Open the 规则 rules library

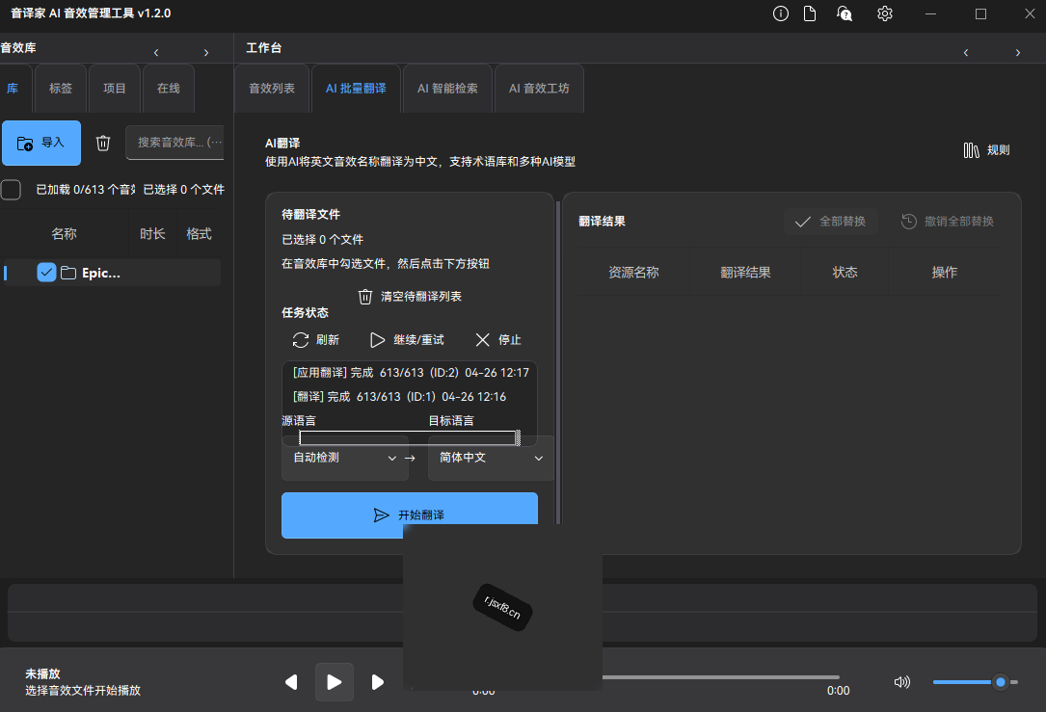pyautogui.click(x=986, y=150)
